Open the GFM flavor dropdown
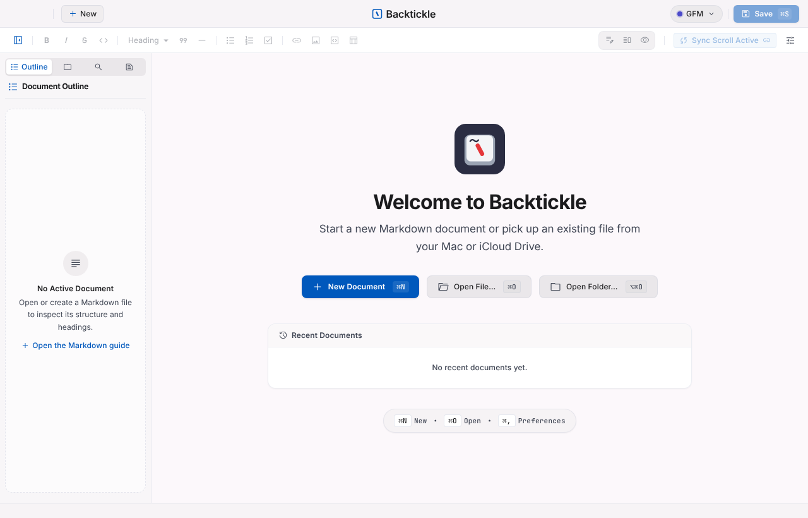Viewport: 808px width, 518px height. coord(696,14)
